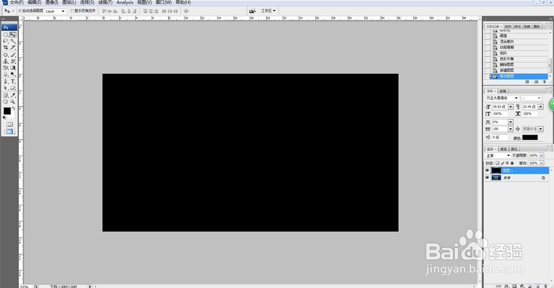Delete current history state trash icon
Image resolution: width=554 pixels, height=288 pixels.
tap(545, 81)
